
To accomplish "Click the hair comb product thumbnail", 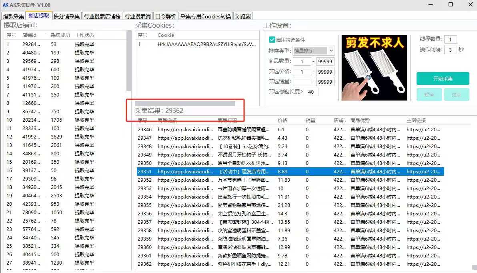I will (374, 68).
